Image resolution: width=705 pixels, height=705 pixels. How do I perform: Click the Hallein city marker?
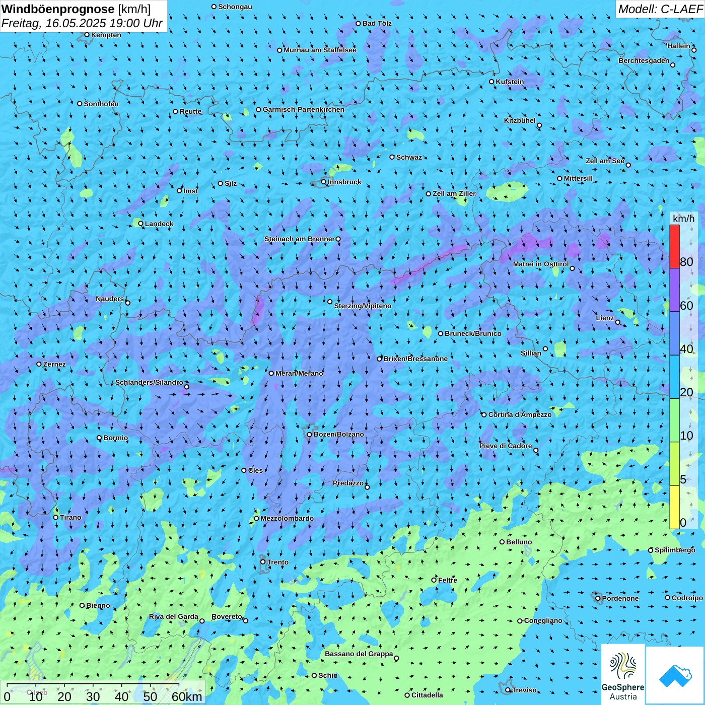point(694,50)
